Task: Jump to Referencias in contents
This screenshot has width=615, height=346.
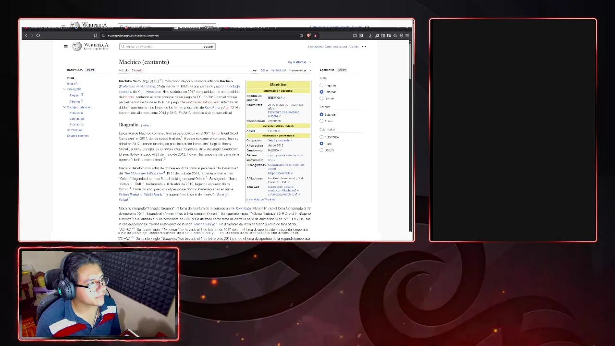Action: coord(74,130)
